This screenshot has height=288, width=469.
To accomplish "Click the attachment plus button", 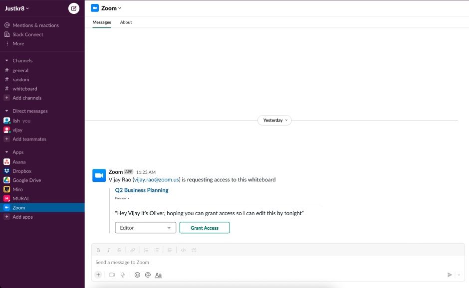I will point(98,275).
